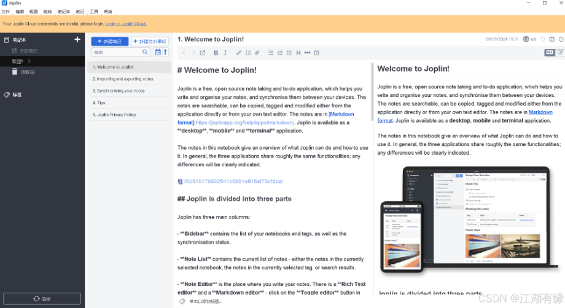Viewport: 565px width, 308px height.
Task: Switch to the Rich Text editor toggle
Action: click(x=560, y=53)
